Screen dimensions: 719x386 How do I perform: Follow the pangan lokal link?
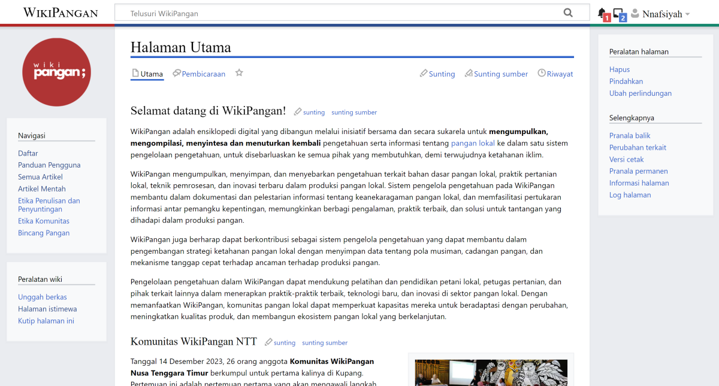(x=473, y=143)
